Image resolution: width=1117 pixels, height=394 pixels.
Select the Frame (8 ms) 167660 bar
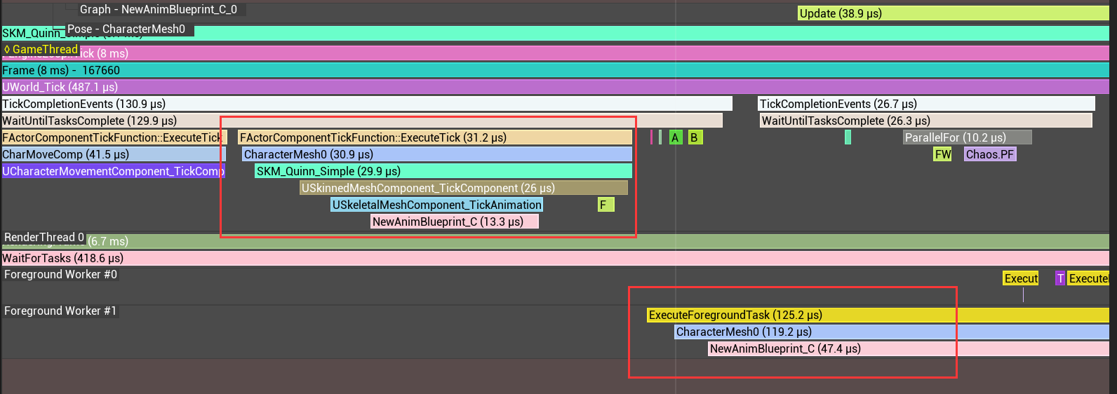tap(554, 70)
